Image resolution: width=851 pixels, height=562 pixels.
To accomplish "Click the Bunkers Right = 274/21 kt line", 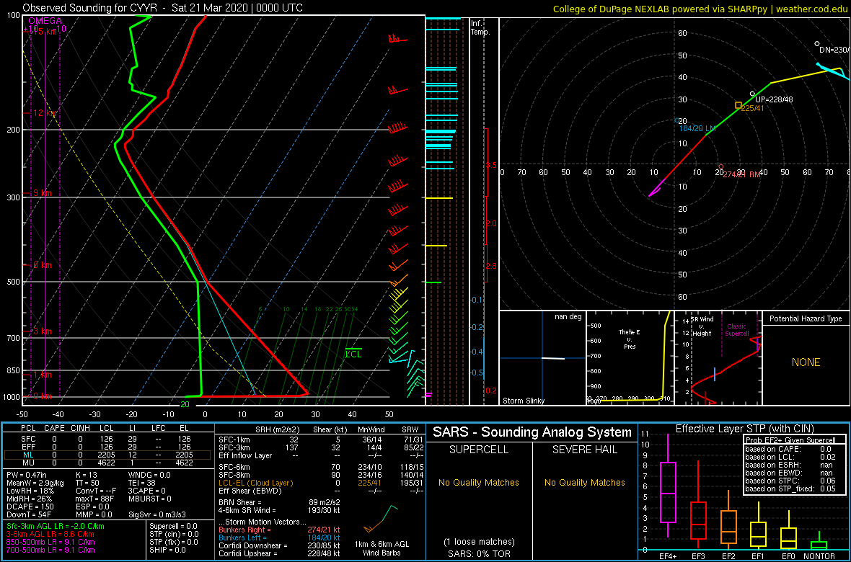I will point(279,530).
